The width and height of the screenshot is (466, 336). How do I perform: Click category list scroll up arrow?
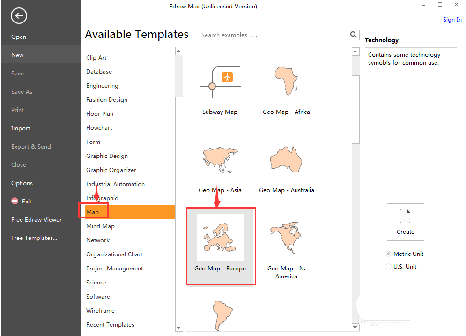[179, 51]
